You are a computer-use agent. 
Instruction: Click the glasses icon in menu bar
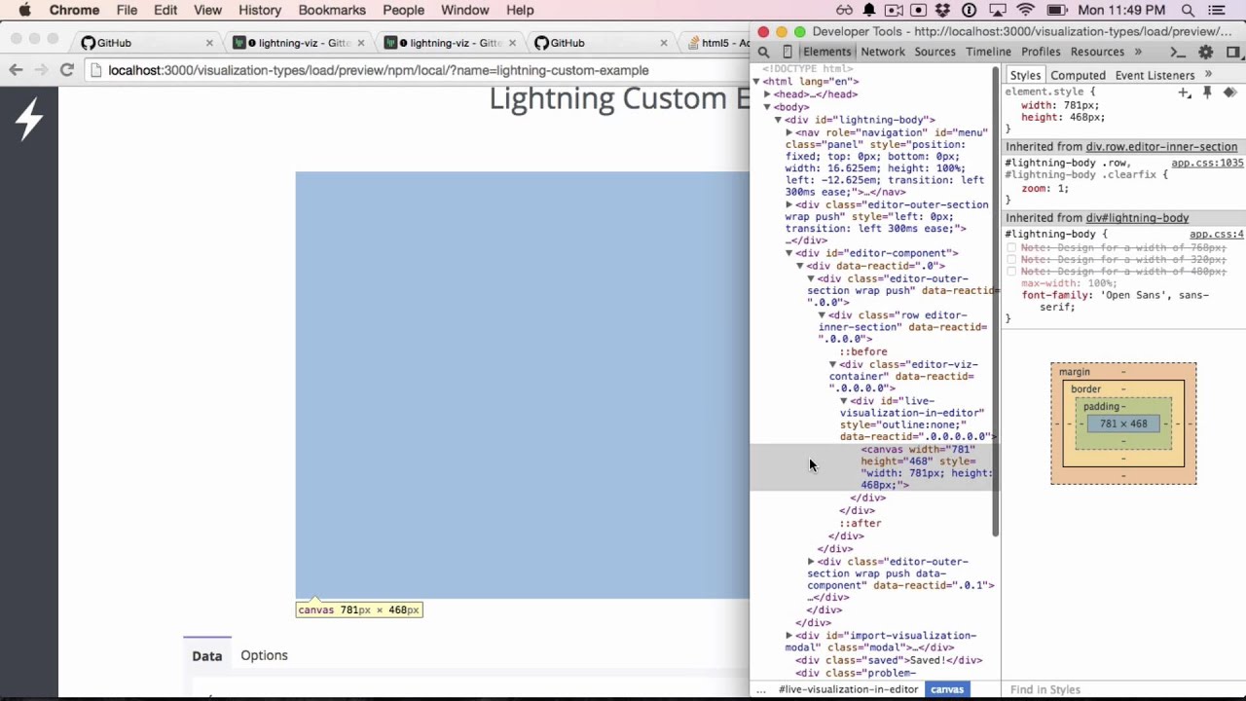[844, 10]
